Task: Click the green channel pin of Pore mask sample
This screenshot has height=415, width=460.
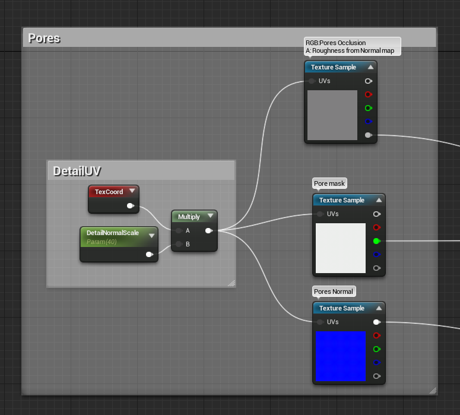Action: tap(377, 241)
